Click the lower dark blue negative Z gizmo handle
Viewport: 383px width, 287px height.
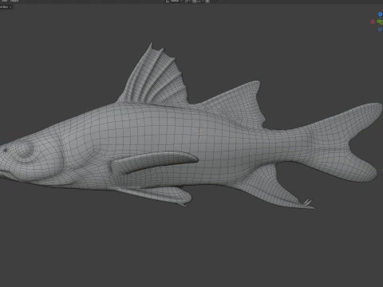381,29
